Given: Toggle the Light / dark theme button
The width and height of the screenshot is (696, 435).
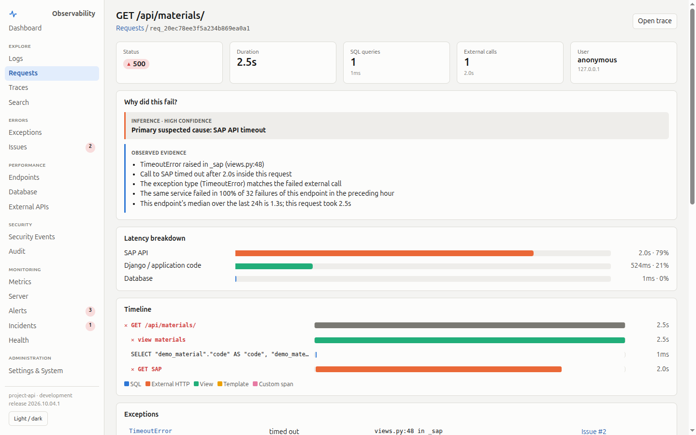Looking at the screenshot, I should [28, 419].
